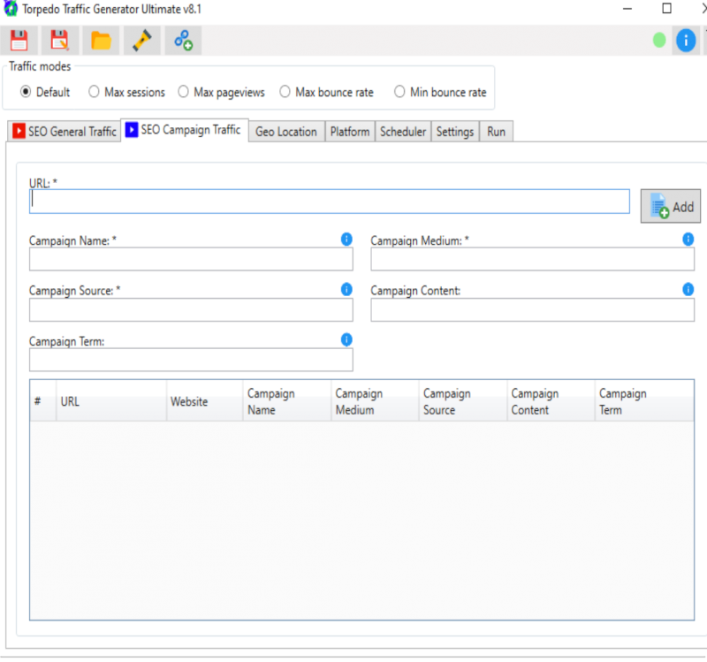Select the Default traffic mode
The image size is (707, 662).
26,92
